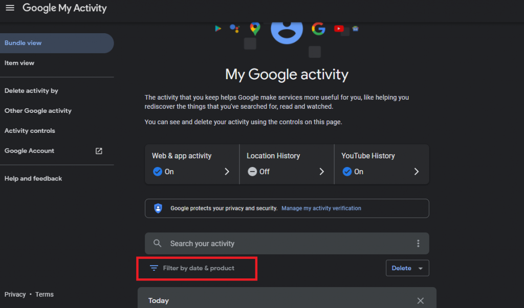Open the three-dot search options menu
This screenshot has height=308, width=524.
(x=418, y=243)
